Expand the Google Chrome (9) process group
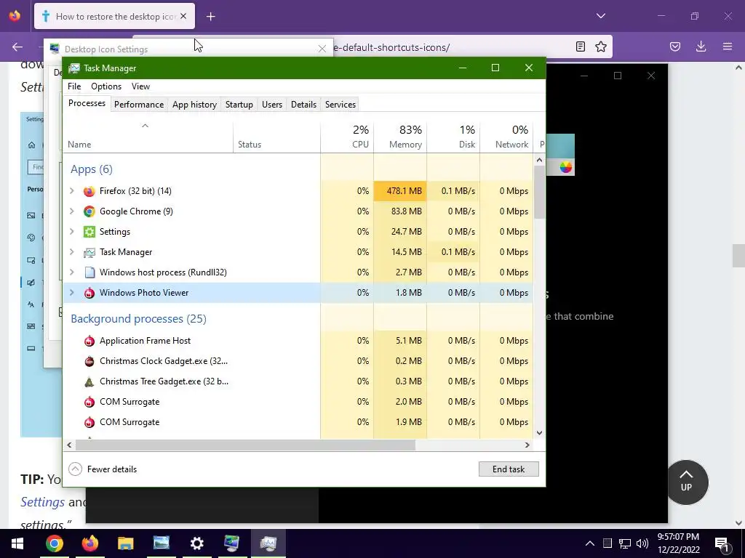 [x=72, y=211]
